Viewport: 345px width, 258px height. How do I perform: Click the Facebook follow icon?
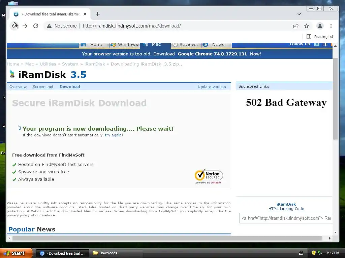[325, 44]
